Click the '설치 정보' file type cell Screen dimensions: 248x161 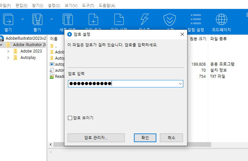click(218, 70)
